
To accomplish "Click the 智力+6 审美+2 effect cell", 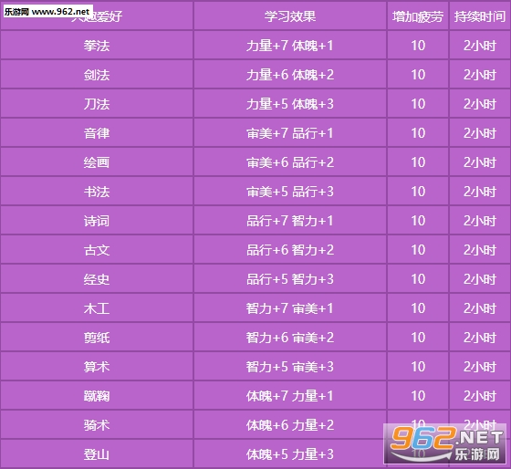I will pyautogui.click(x=290, y=337).
